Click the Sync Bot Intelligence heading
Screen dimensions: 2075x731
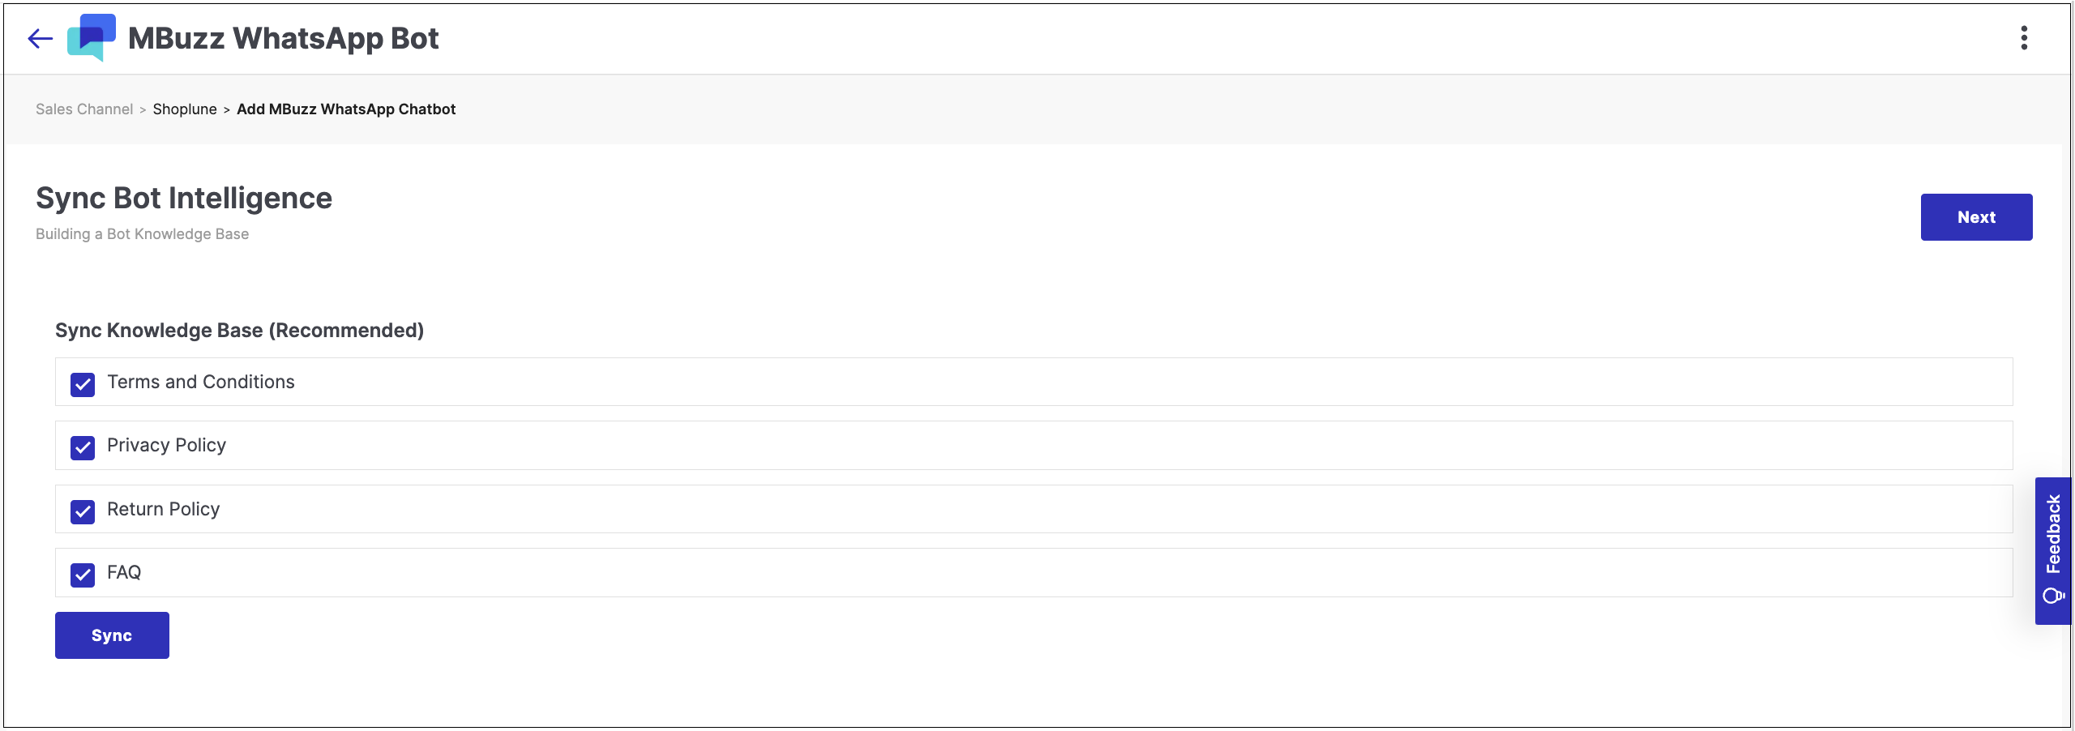pos(184,199)
